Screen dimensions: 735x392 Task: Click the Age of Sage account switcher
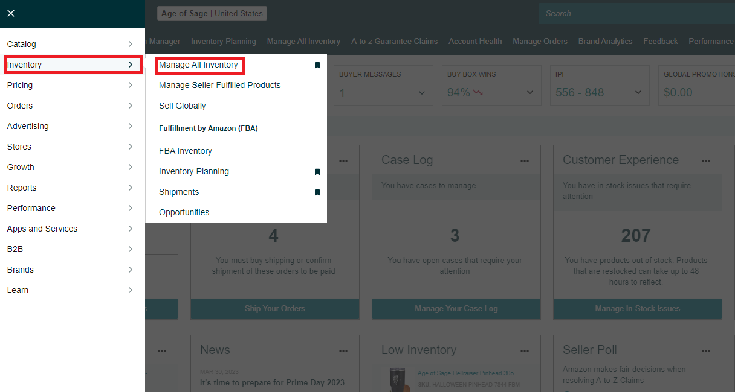tap(212, 13)
